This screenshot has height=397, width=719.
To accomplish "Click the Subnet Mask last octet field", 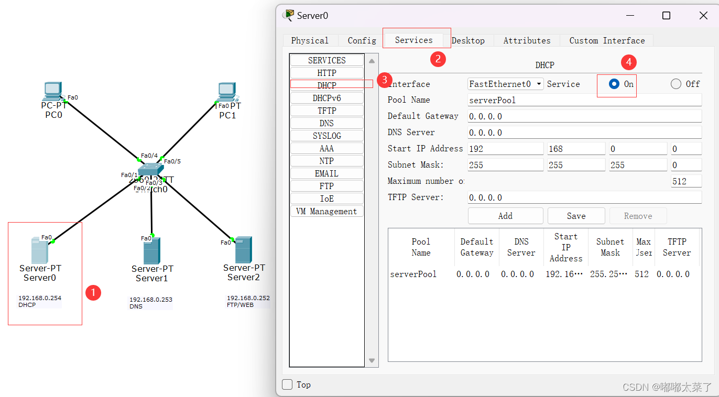I will click(686, 165).
